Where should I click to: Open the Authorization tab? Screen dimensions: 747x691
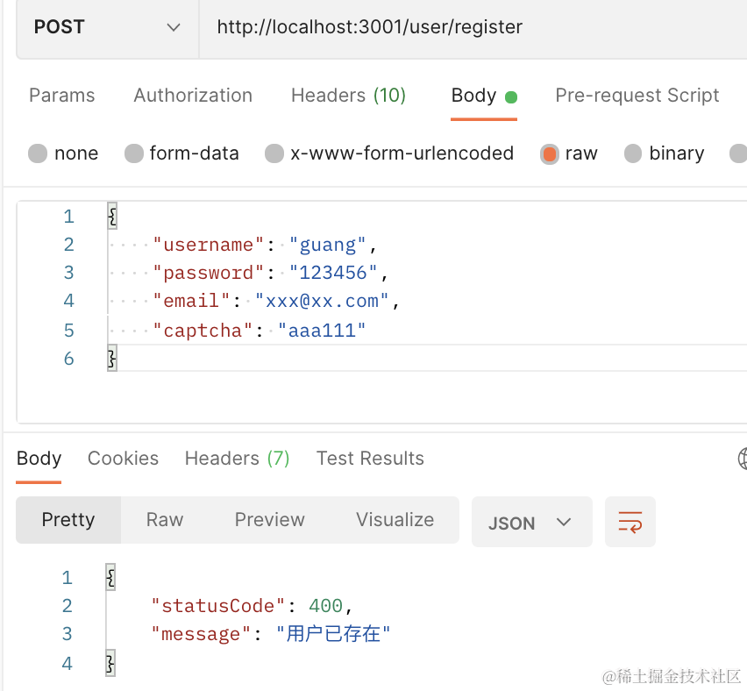point(193,96)
